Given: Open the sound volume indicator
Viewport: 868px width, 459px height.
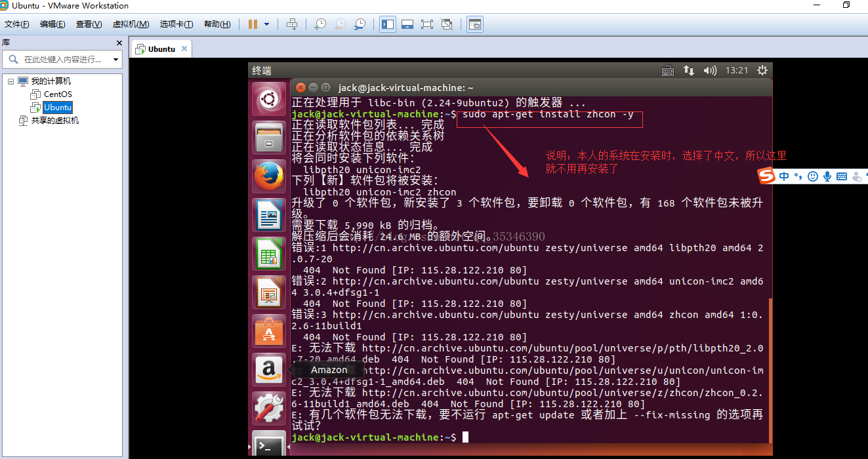Looking at the screenshot, I should click(709, 70).
